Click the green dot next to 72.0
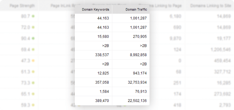The image size is (234, 110). tap(33, 27)
